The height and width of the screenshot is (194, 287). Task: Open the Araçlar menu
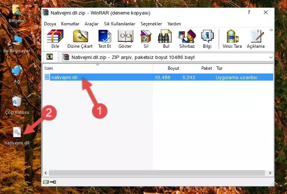click(x=91, y=24)
